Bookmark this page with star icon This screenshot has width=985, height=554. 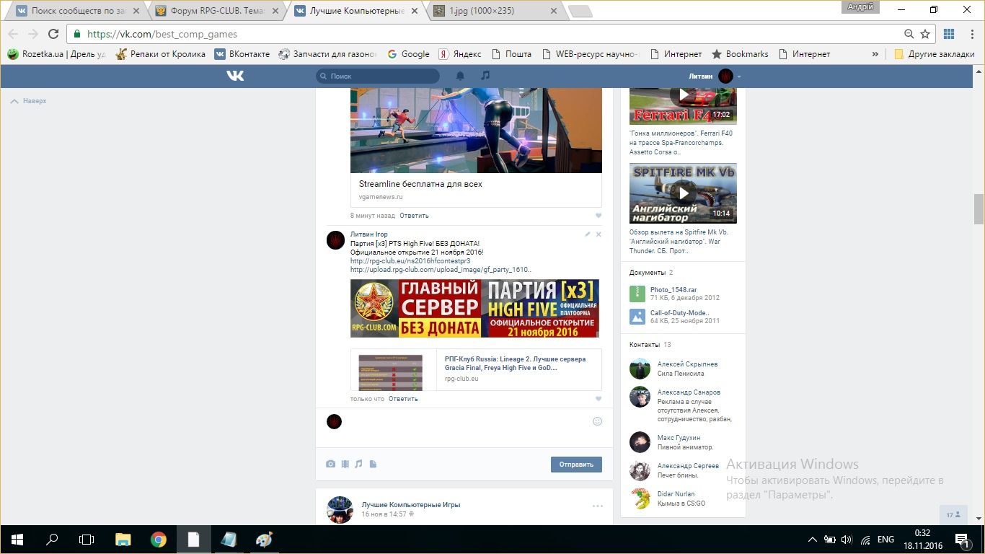(x=925, y=34)
